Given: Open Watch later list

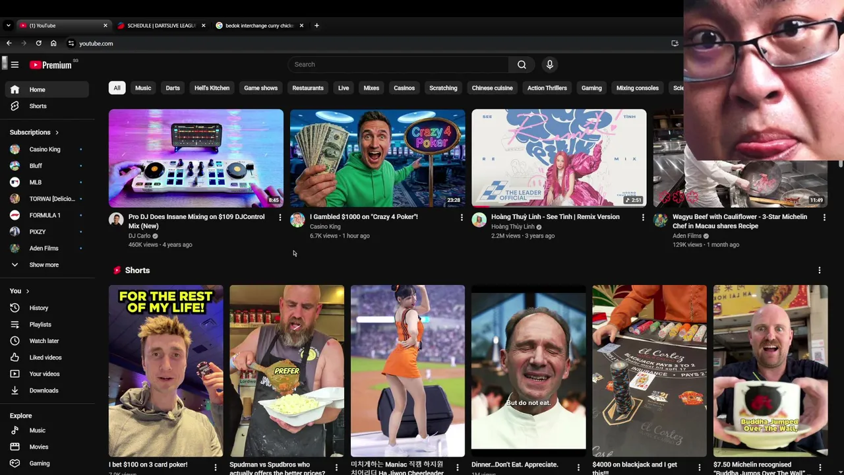Looking at the screenshot, I should 46,341.
